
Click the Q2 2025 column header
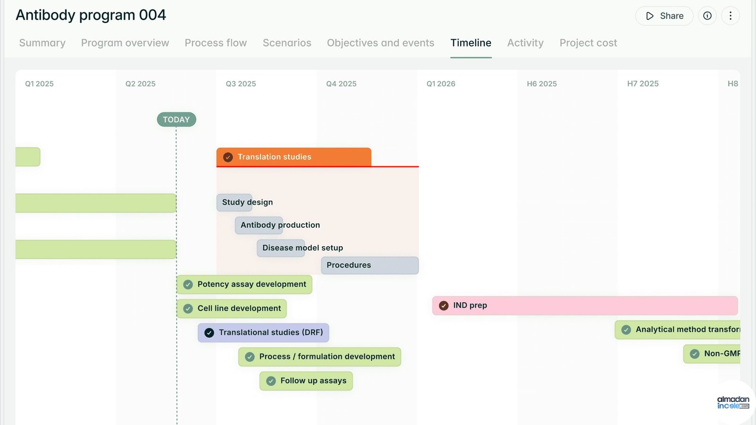[x=140, y=84]
